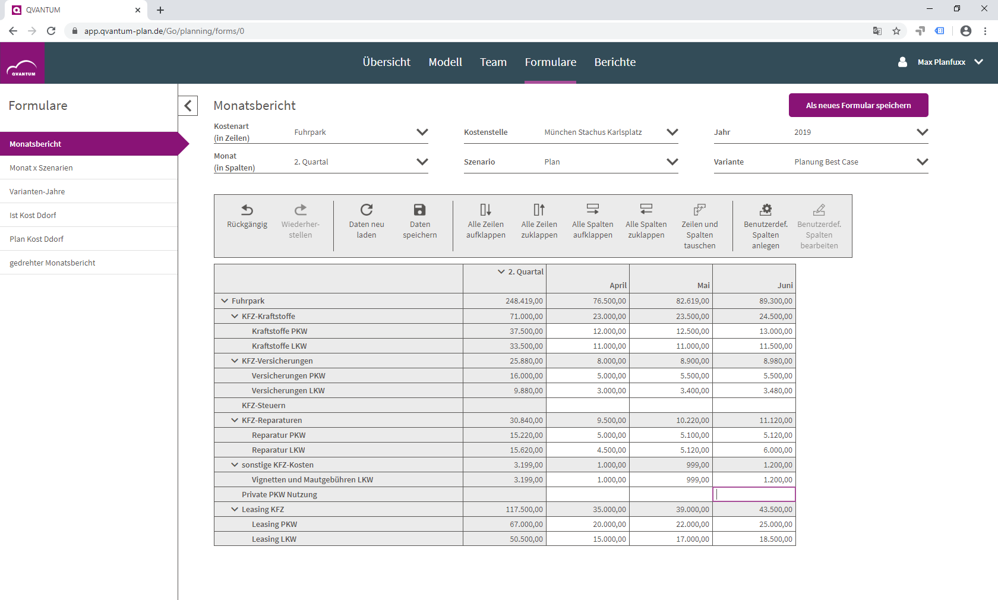Collapse the 2. Quartal column header

(501, 271)
